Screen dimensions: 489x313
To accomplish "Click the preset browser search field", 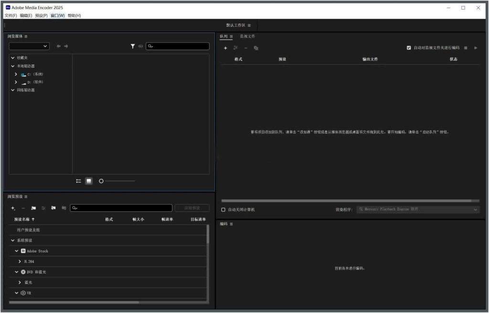I will pos(122,208).
